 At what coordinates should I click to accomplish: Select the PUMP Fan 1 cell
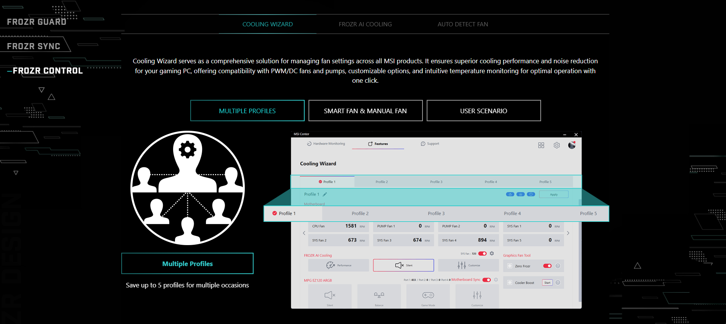(403, 226)
